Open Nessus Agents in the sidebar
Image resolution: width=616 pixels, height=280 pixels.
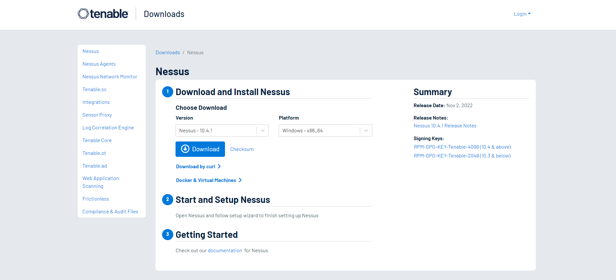point(99,64)
